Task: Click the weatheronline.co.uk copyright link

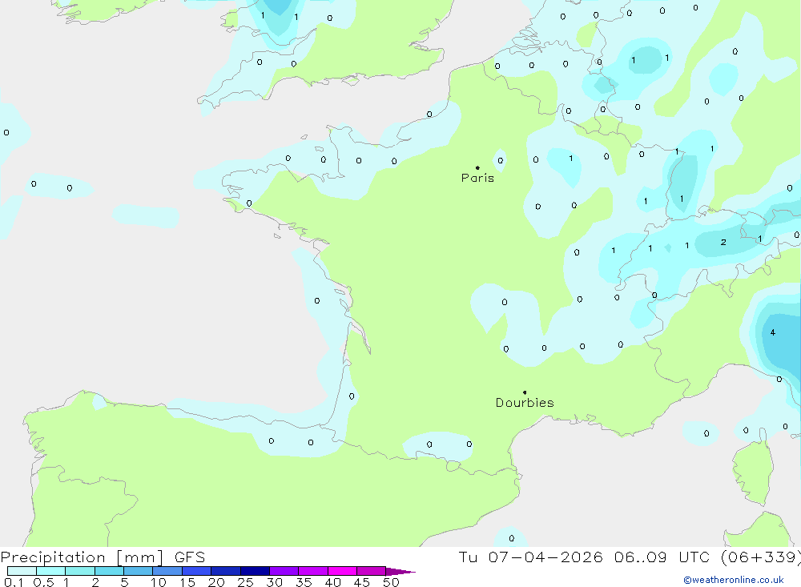Action: (734, 580)
